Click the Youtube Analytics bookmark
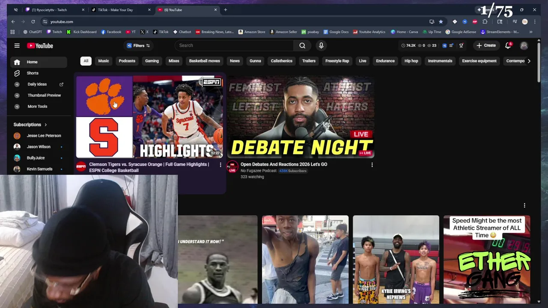Screen dimensions: 548x308 pyautogui.click(x=369, y=32)
